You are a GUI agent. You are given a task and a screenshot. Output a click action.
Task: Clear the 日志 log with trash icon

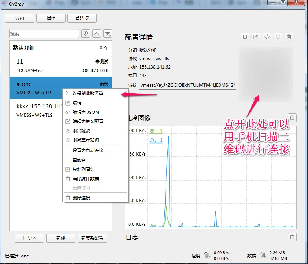click(292, 237)
